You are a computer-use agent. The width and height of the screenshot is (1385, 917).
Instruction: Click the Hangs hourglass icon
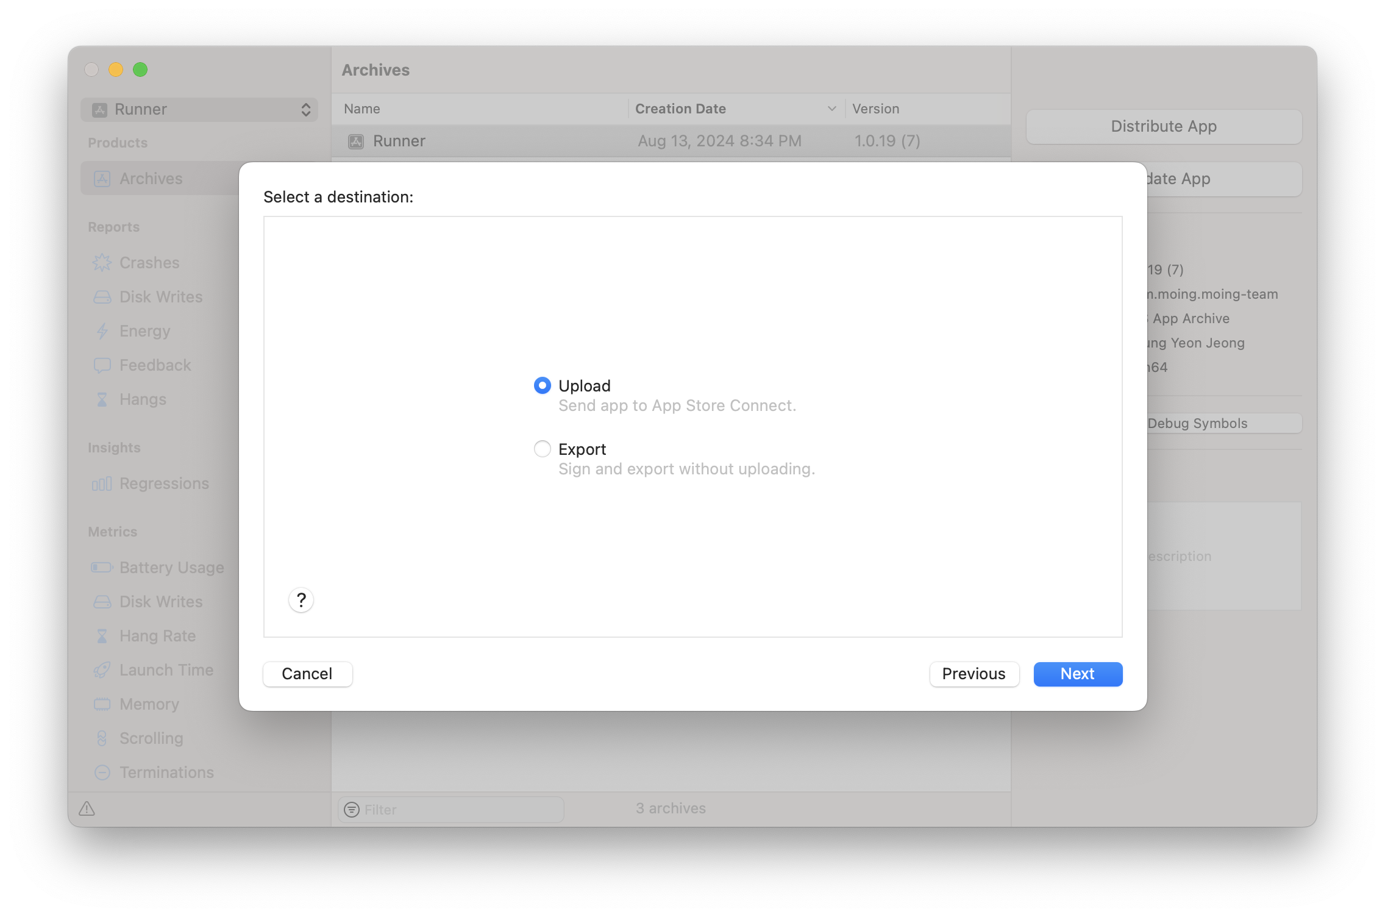click(x=102, y=399)
